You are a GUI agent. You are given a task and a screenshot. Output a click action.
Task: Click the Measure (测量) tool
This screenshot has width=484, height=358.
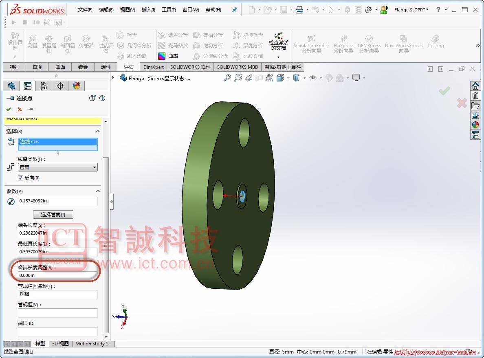click(33, 42)
